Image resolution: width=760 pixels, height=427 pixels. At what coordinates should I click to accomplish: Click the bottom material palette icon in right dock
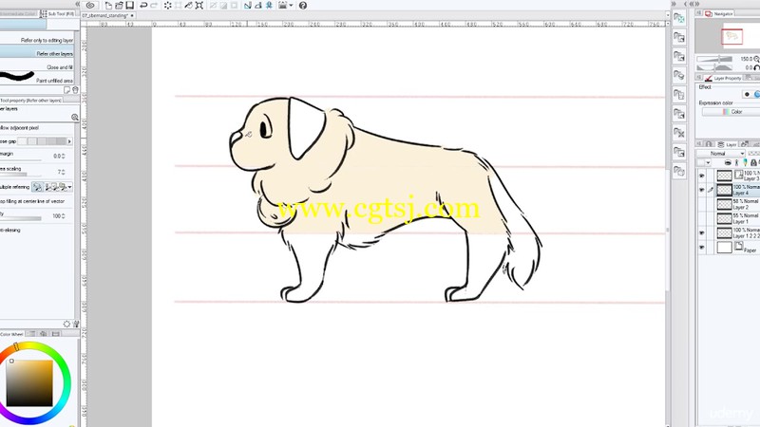(679, 171)
